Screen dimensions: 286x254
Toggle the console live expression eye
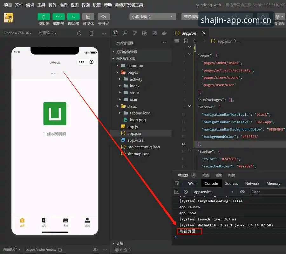tap(242, 192)
